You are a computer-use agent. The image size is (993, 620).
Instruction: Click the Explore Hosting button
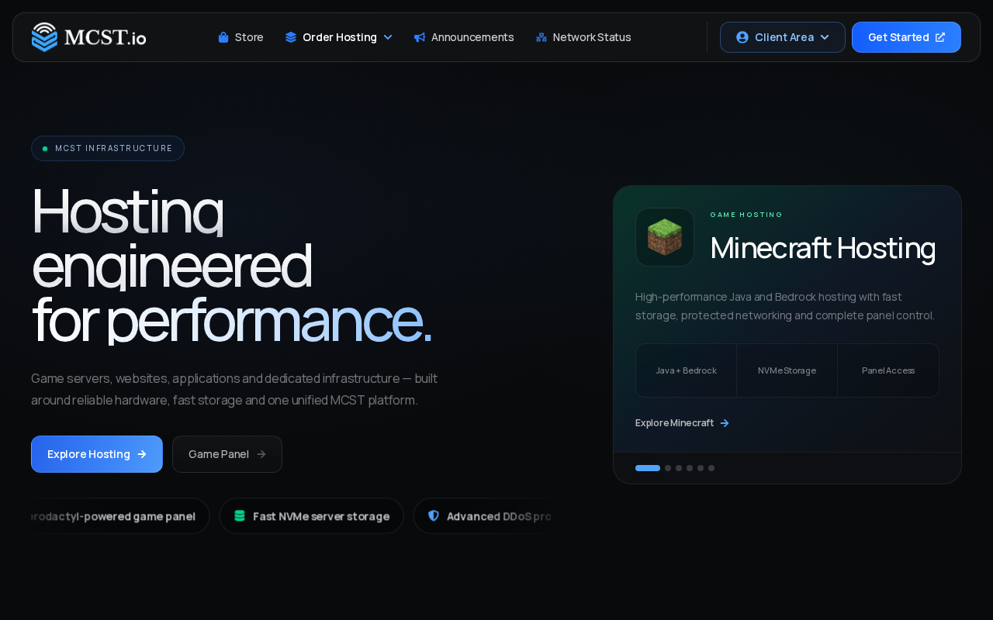coord(97,454)
